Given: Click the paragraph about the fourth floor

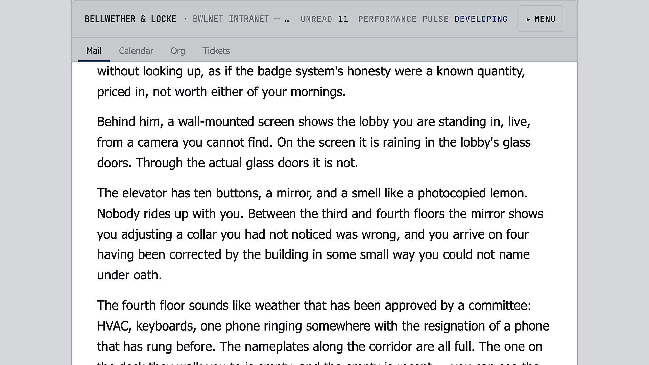Looking at the screenshot, I should [323, 331].
